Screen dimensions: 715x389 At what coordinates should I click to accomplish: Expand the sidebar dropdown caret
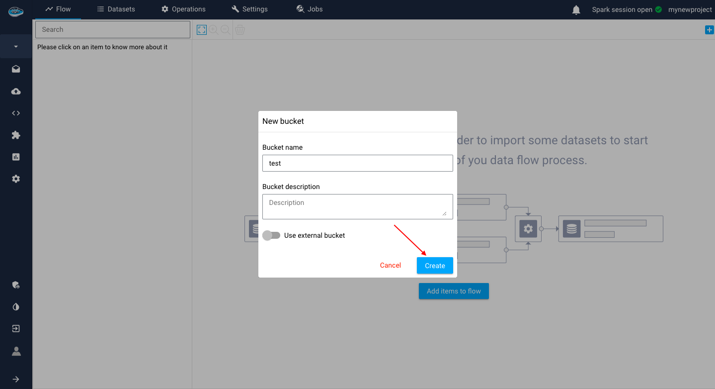(16, 47)
